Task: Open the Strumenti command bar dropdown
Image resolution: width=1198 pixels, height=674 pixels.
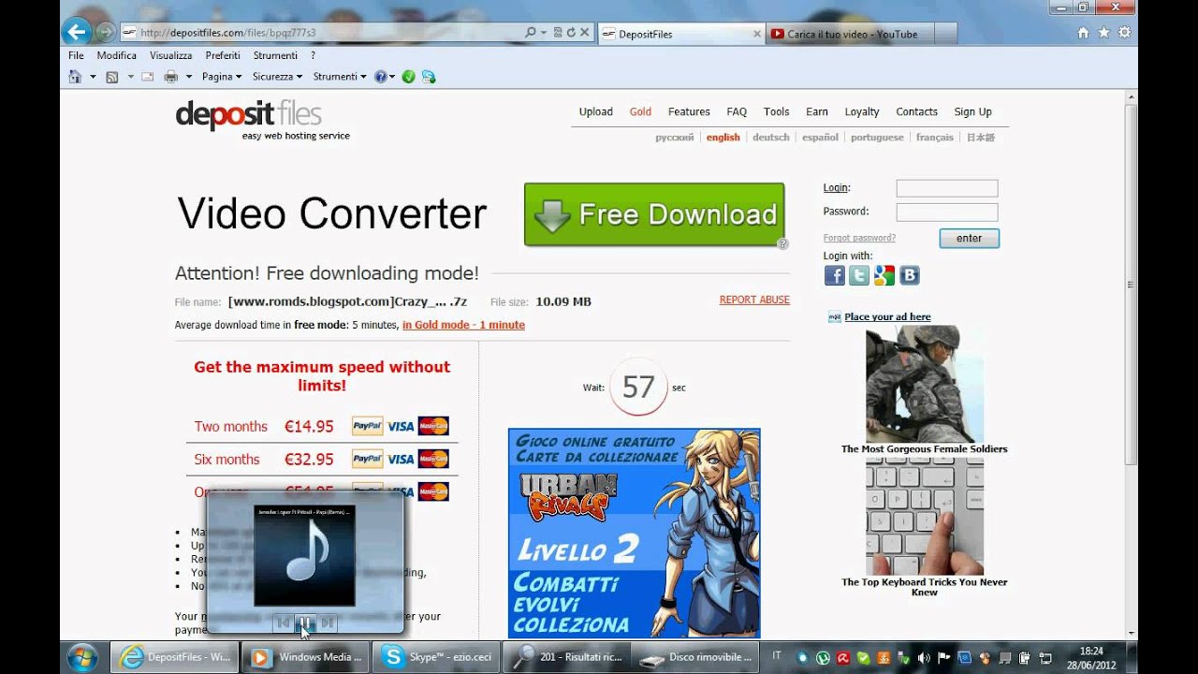Action: (340, 77)
